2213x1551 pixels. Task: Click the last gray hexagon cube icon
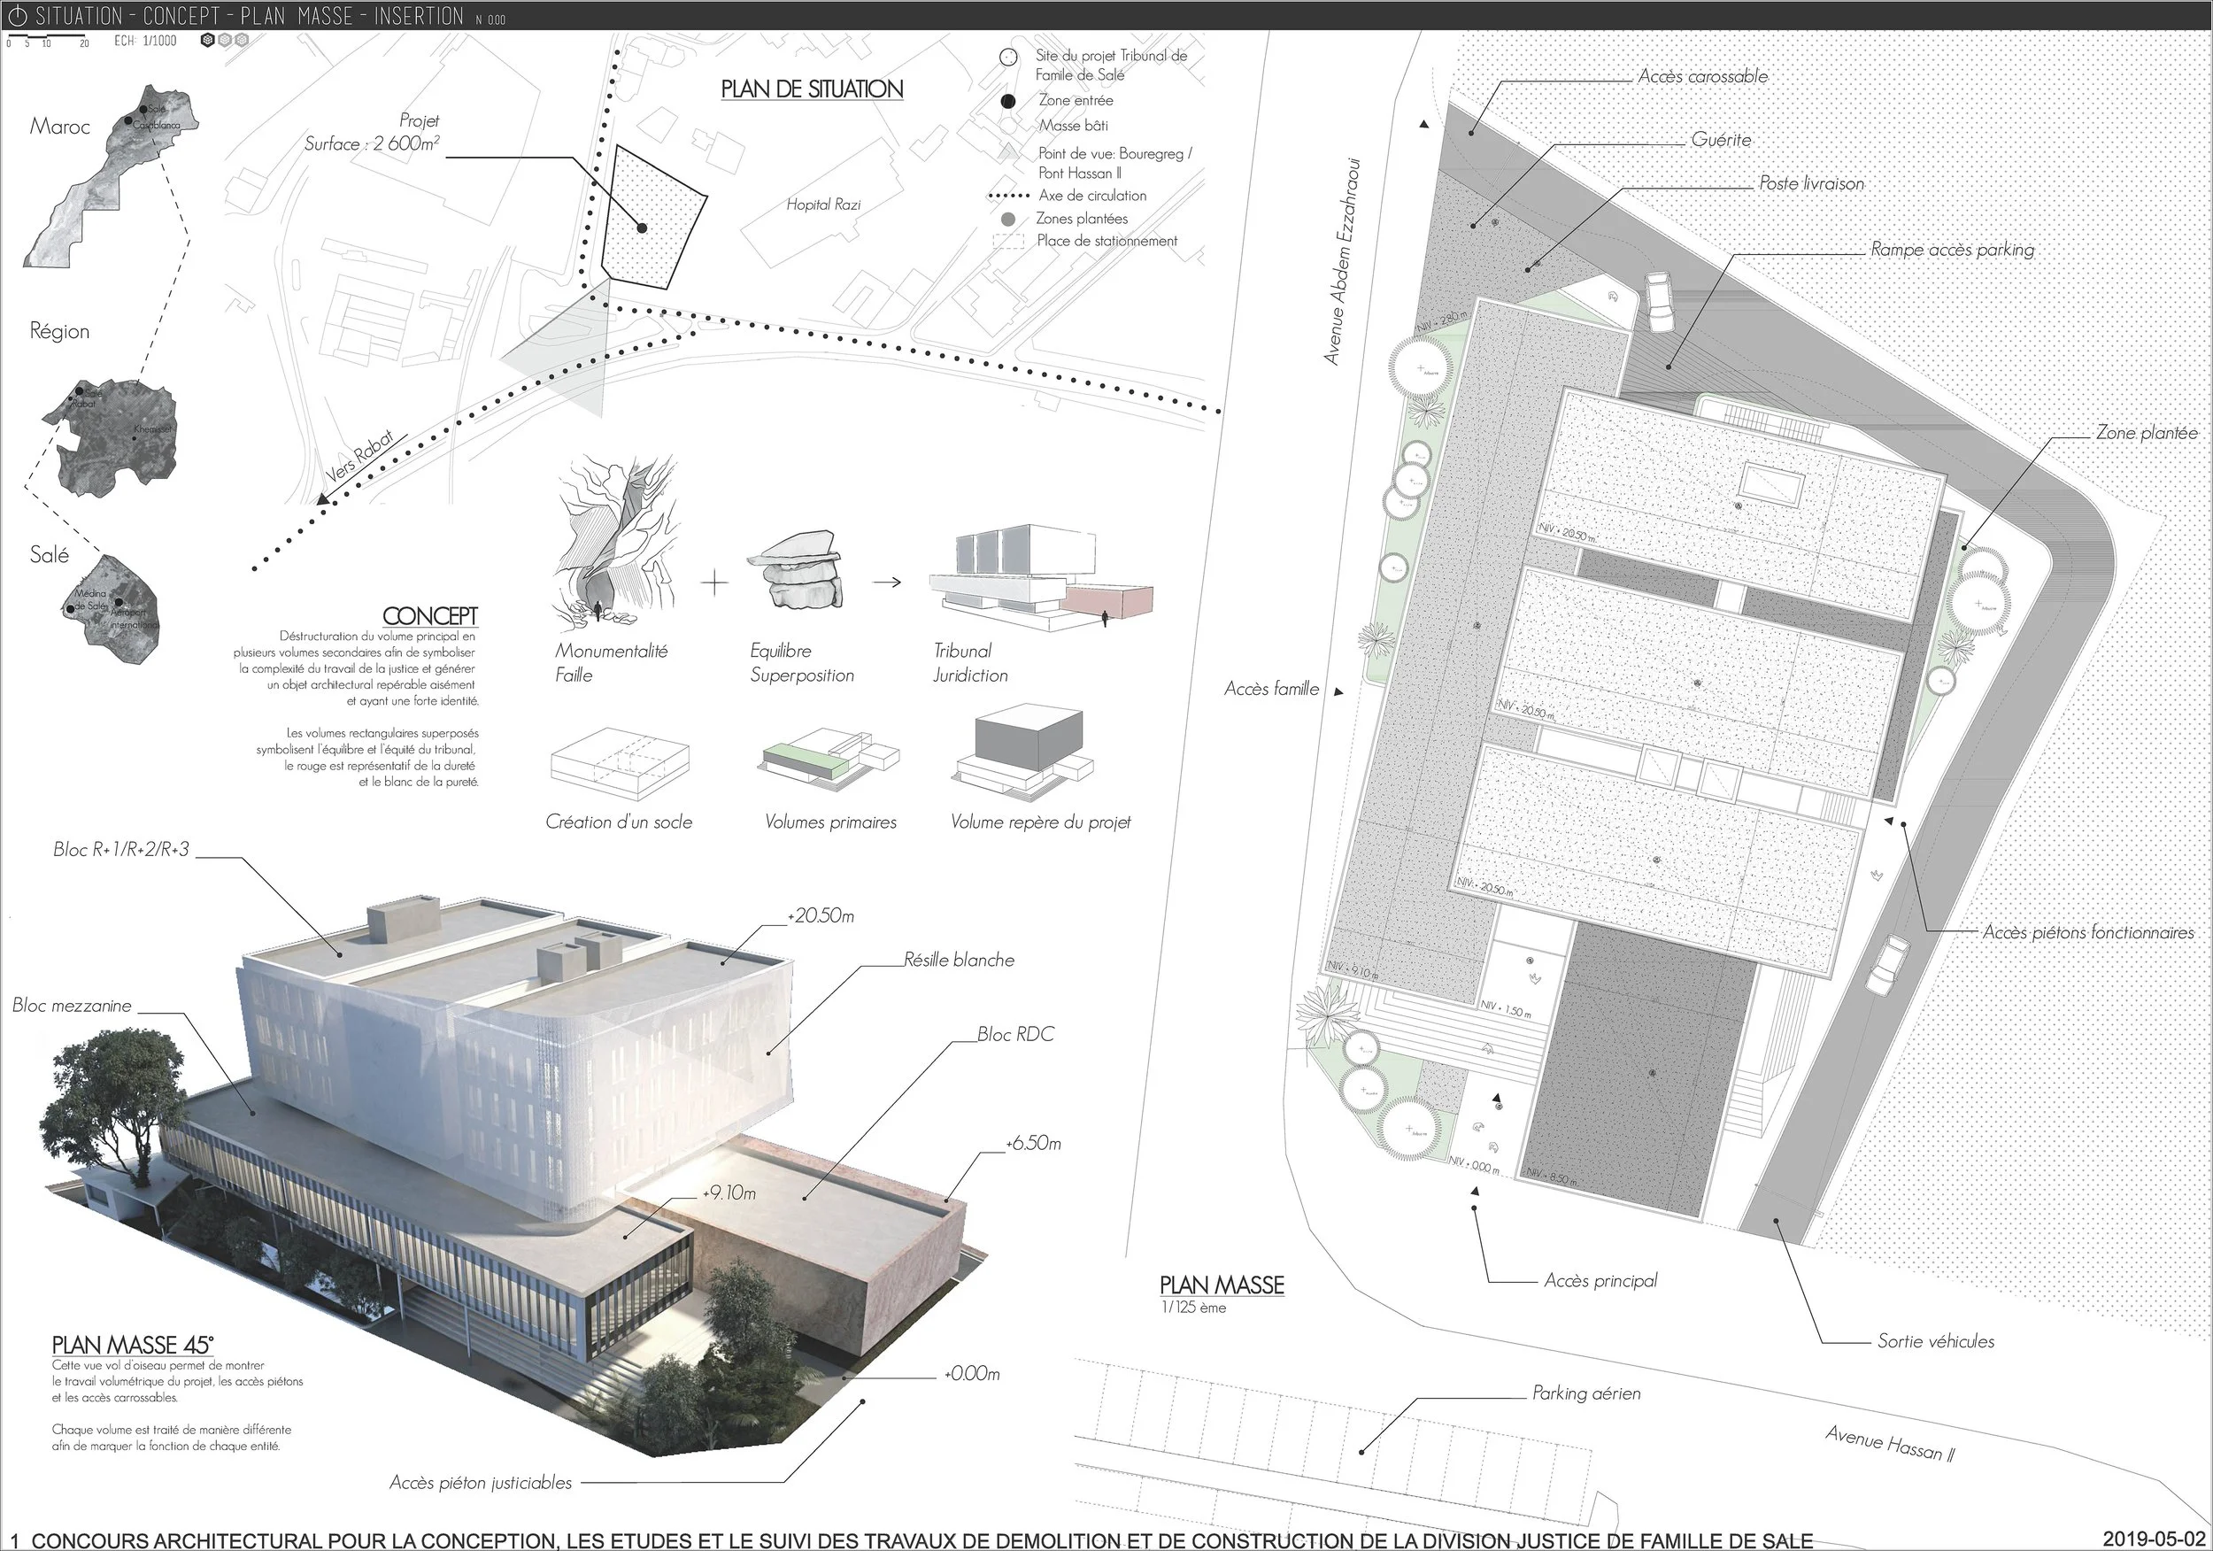pos(242,41)
